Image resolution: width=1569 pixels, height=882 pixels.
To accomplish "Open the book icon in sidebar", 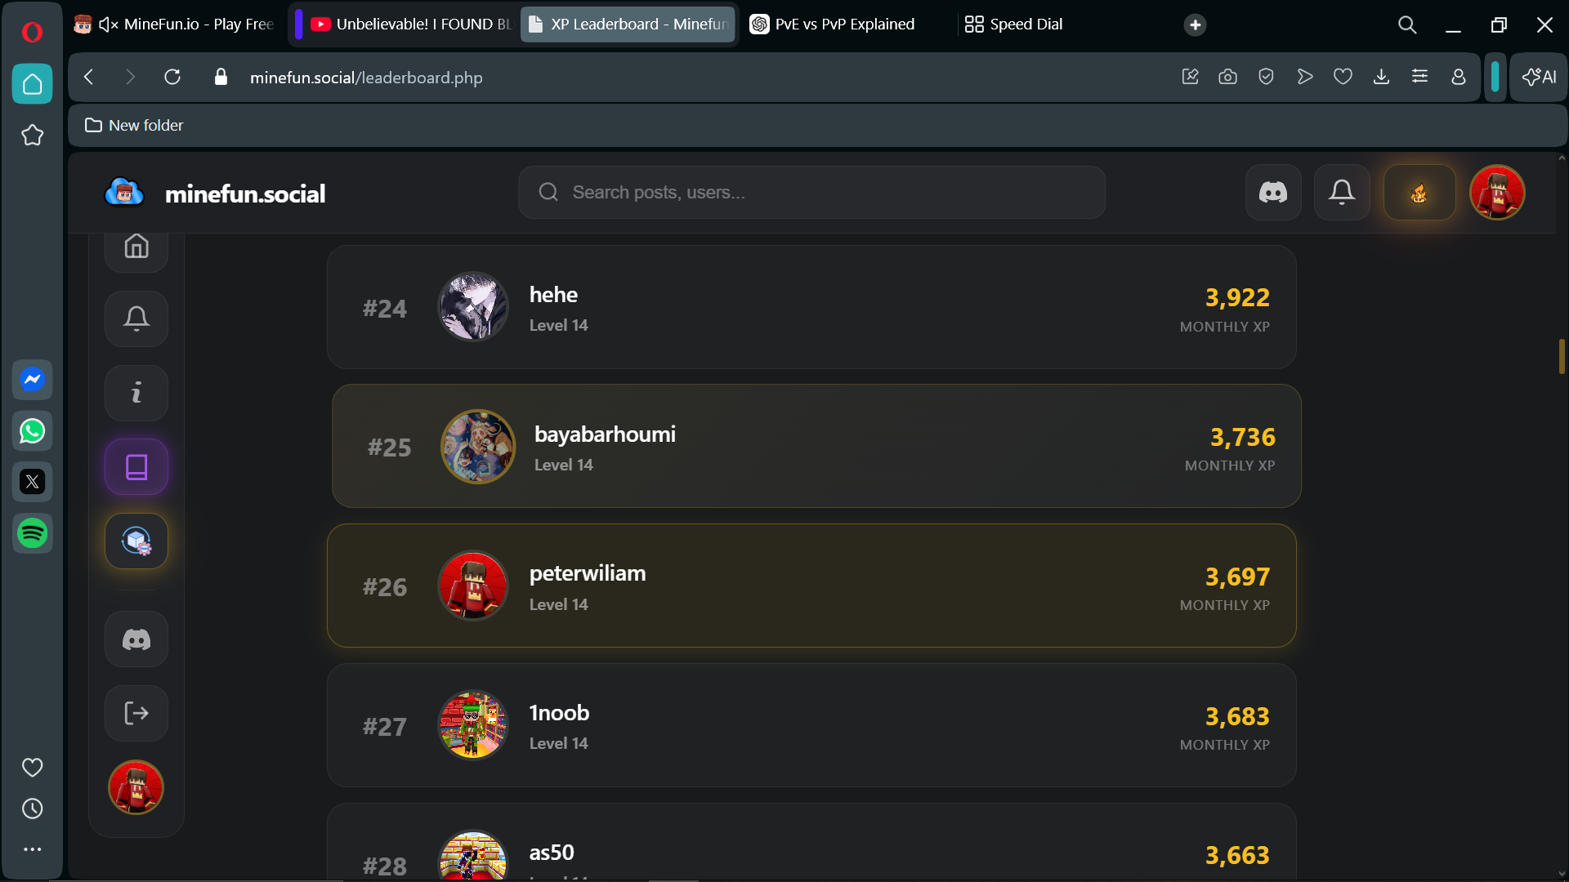I will point(136,467).
